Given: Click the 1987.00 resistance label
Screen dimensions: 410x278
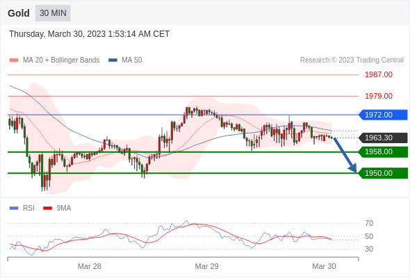Looking at the screenshot, I should pyautogui.click(x=379, y=75).
